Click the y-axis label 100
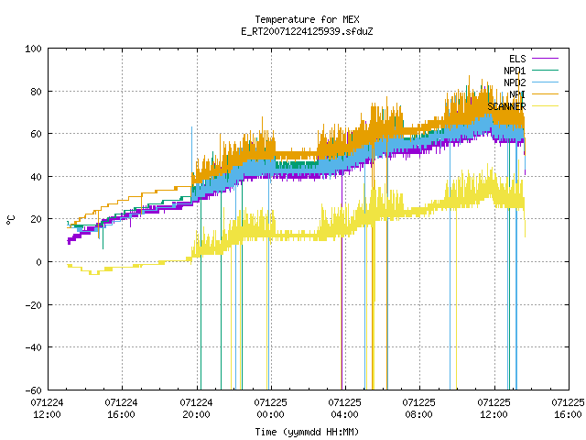 click(33, 49)
